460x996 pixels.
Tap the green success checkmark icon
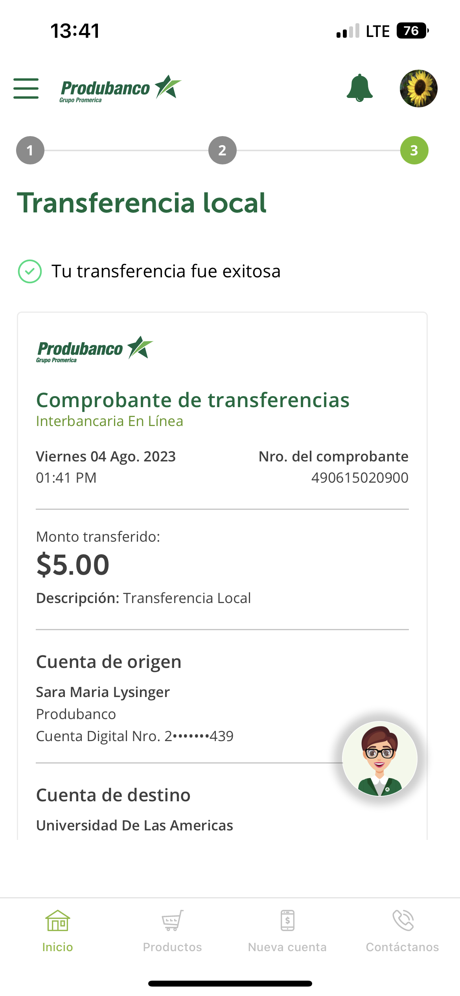tap(30, 271)
